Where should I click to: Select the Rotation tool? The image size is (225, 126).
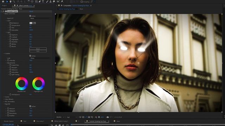(29, 1)
